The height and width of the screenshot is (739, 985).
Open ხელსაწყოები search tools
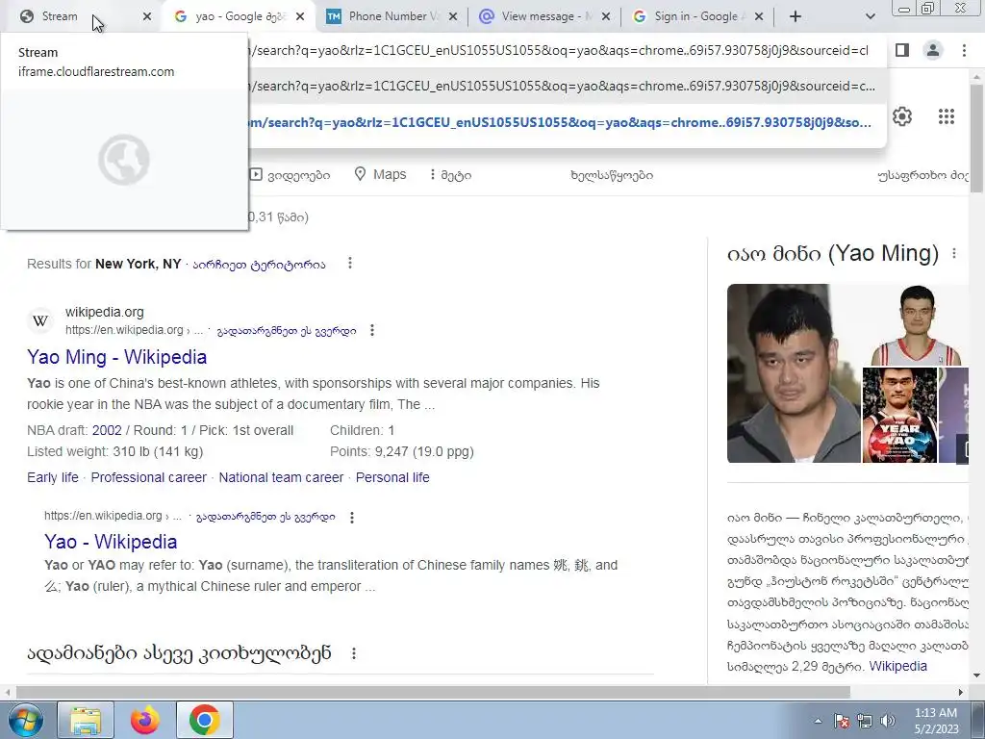[612, 175]
